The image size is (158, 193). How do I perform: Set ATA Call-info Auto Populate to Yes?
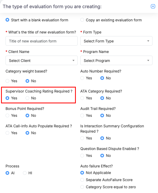pyautogui.click(x=7, y=133)
